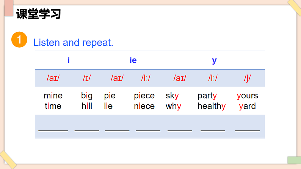Click the blank line under 'yard'
Screen dimensions: 301x169
248,131
